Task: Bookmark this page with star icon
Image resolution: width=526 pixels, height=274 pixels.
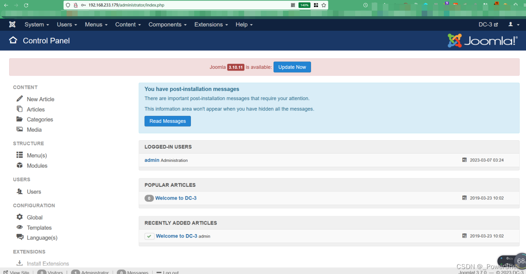Action: point(324,5)
